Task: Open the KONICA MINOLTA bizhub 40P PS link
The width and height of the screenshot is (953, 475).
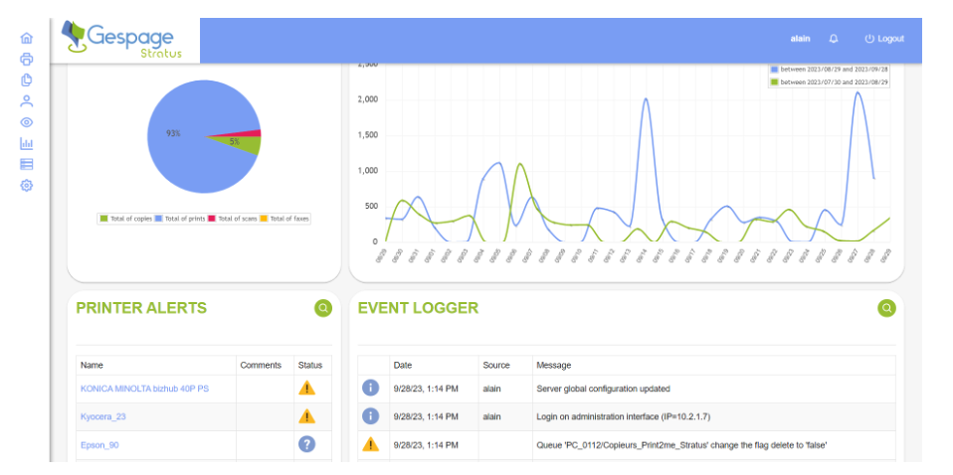Action: tap(144, 389)
